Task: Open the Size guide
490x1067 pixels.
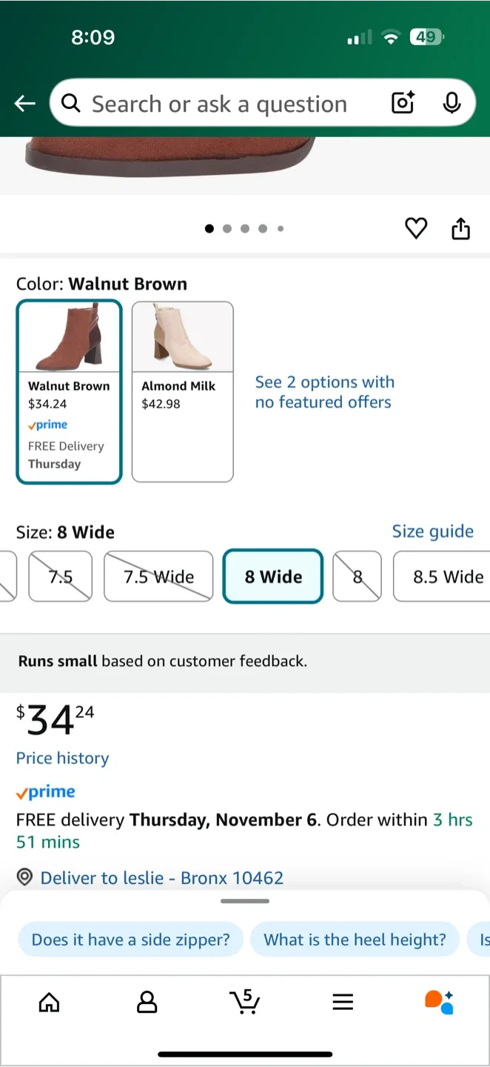Action: click(433, 531)
